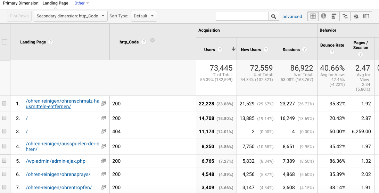Open the Secondary dimension: http_Code dropdown

pos(71,16)
